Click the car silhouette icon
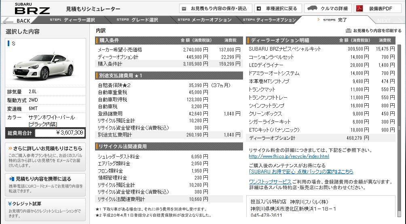This screenshot has height=224, width=406. [x=312, y=8]
